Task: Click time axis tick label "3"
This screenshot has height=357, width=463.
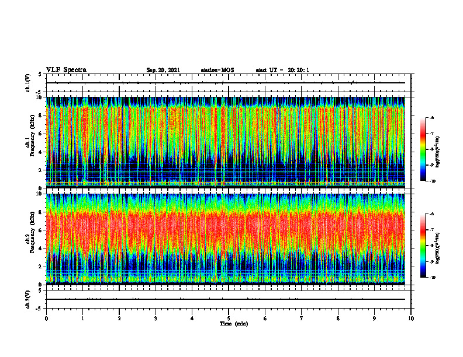Action: 156,318
